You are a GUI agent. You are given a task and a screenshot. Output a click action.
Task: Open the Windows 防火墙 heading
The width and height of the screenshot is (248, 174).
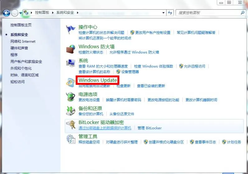tap(97, 46)
